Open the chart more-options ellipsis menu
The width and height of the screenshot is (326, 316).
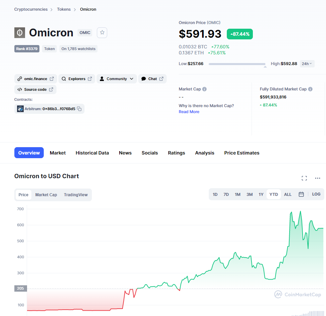point(317,178)
